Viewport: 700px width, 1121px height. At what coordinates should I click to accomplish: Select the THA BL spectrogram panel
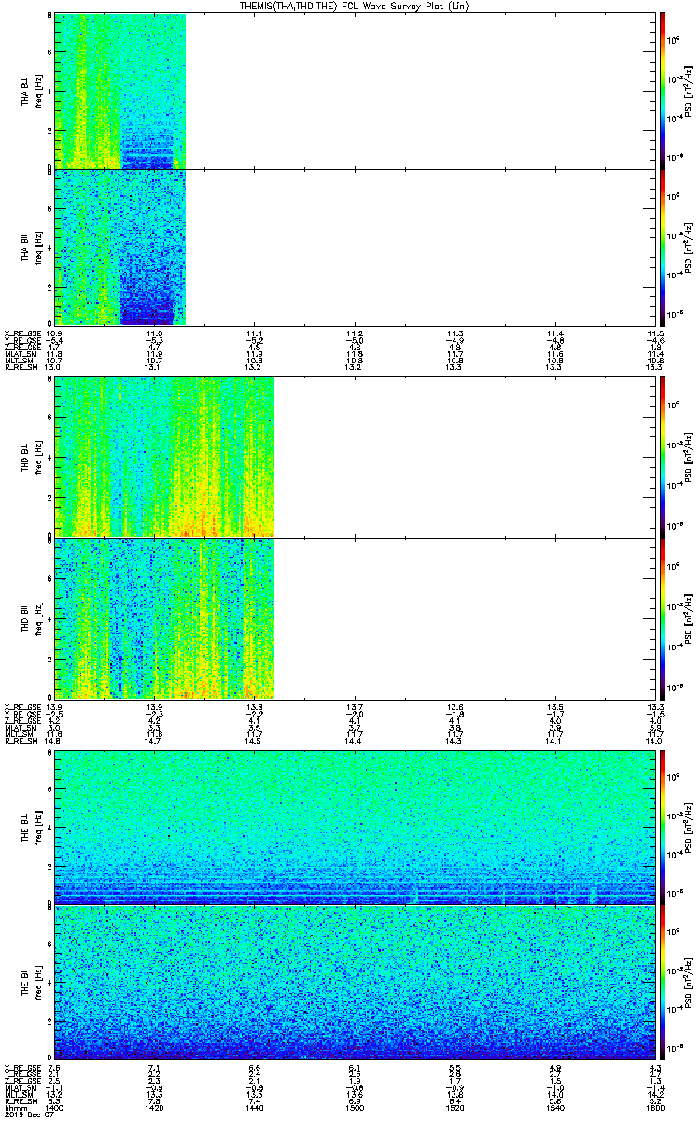tap(355, 91)
